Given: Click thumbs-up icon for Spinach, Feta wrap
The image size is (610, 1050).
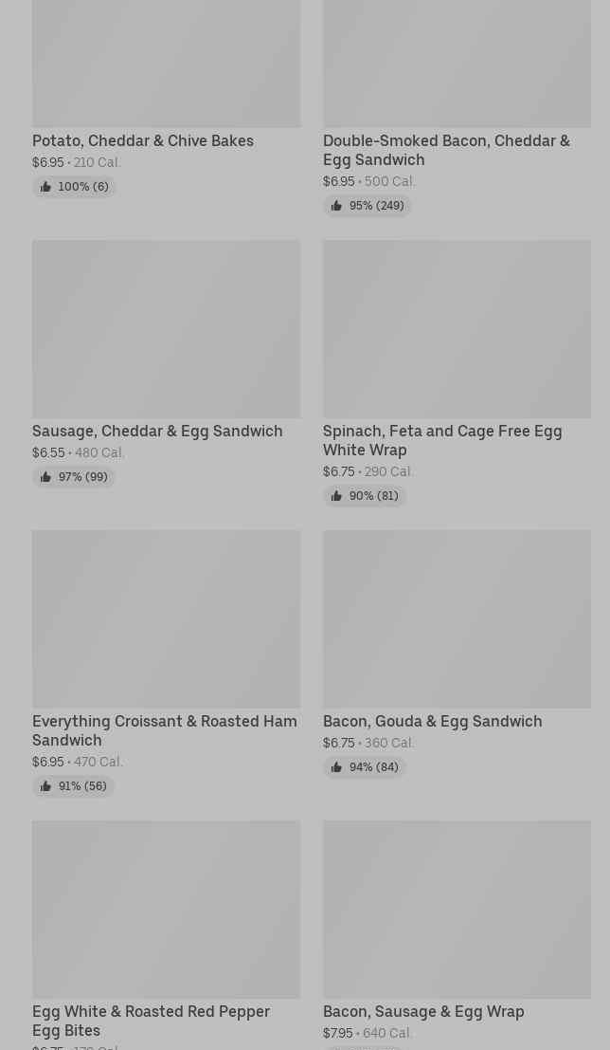Looking at the screenshot, I should (336, 496).
